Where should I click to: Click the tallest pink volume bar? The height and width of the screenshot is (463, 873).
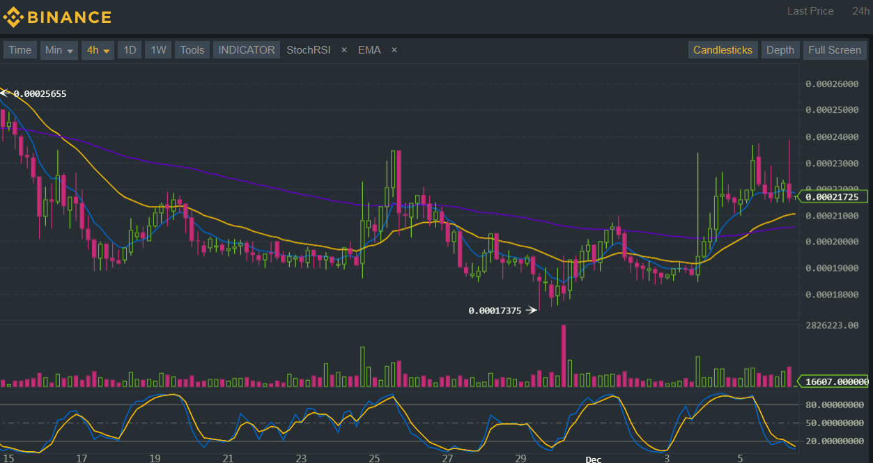tap(563, 356)
